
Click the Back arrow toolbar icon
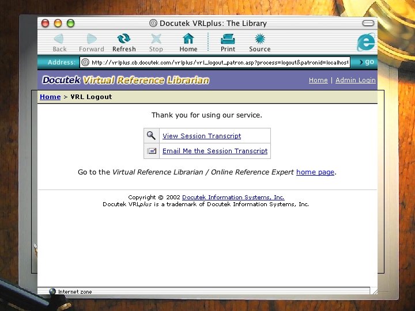59,39
